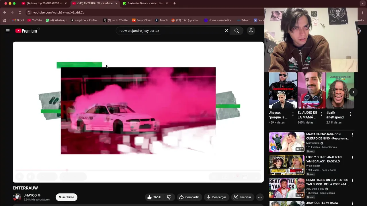The image size is (367, 206).
Task: Click the Suscribirse button
Action: [67, 197]
